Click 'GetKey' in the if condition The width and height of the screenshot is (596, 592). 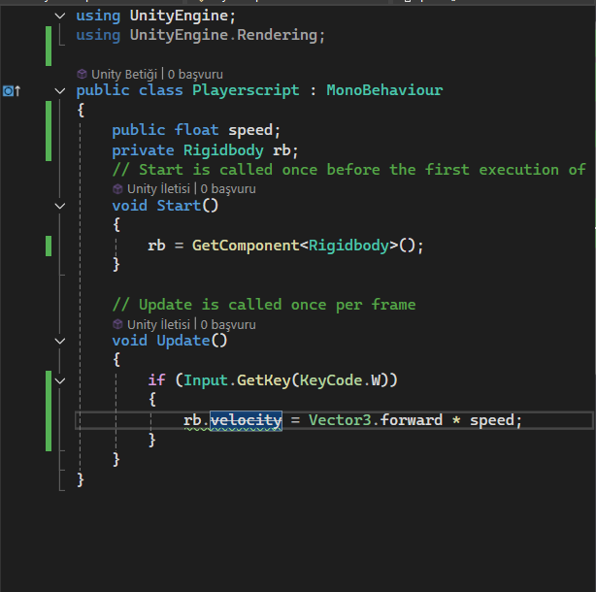click(263, 380)
